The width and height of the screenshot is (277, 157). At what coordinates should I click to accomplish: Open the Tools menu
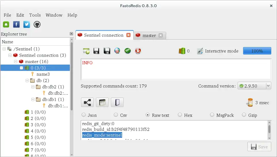(x=35, y=15)
